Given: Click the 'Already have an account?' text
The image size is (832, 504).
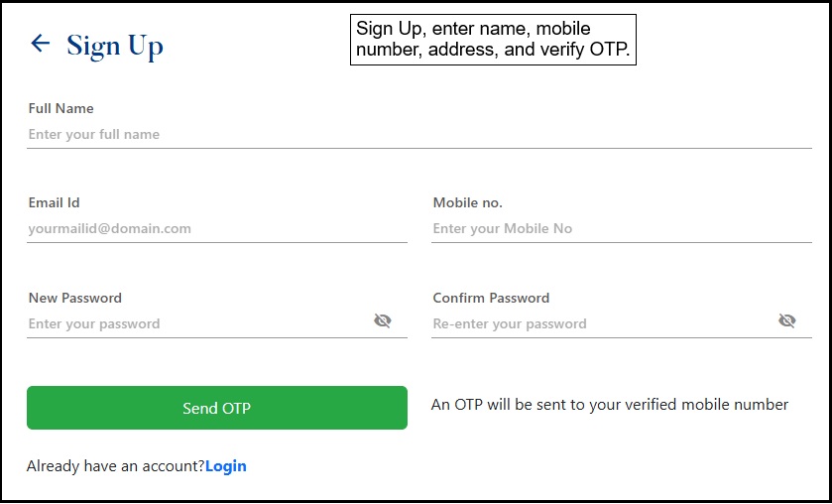Looking at the screenshot, I should point(116,466).
